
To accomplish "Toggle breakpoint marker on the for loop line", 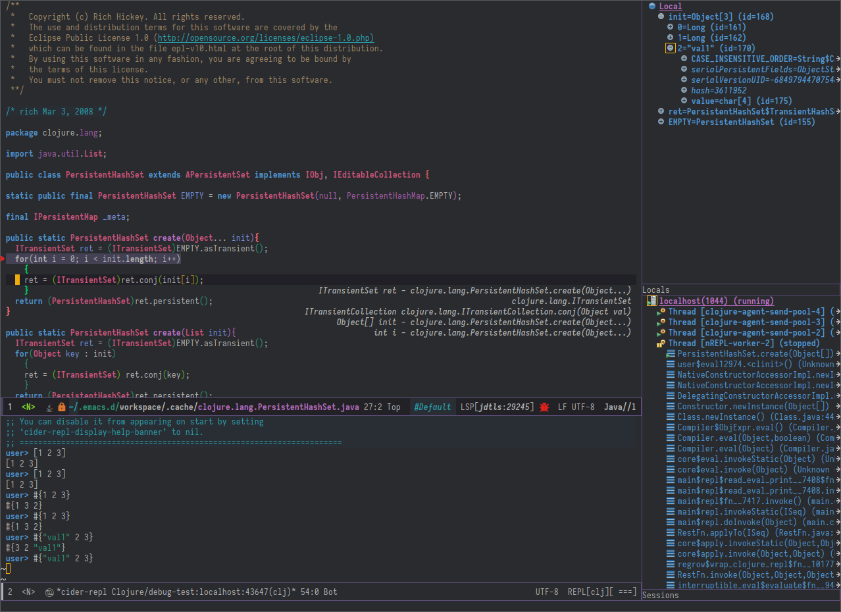I will [x=3, y=259].
